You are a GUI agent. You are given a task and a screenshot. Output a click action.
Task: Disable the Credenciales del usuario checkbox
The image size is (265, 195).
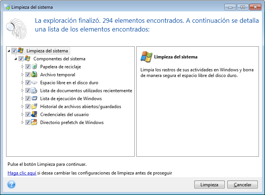point(28,115)
